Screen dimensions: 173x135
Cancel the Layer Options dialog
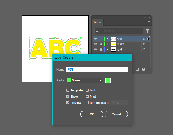tap(116, 114)
